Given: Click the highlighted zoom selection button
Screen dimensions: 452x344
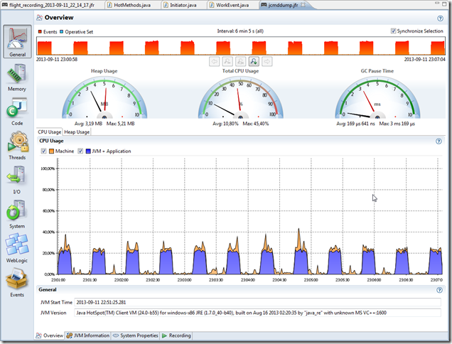Looking at the screenshot, I should (254, 61).
